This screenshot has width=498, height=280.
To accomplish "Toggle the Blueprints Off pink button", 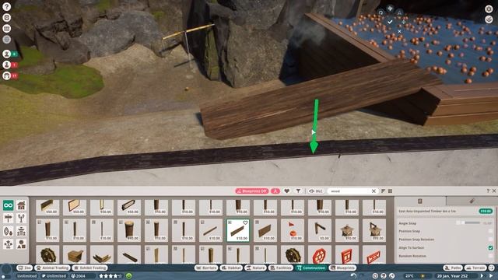I will (252, 191).
